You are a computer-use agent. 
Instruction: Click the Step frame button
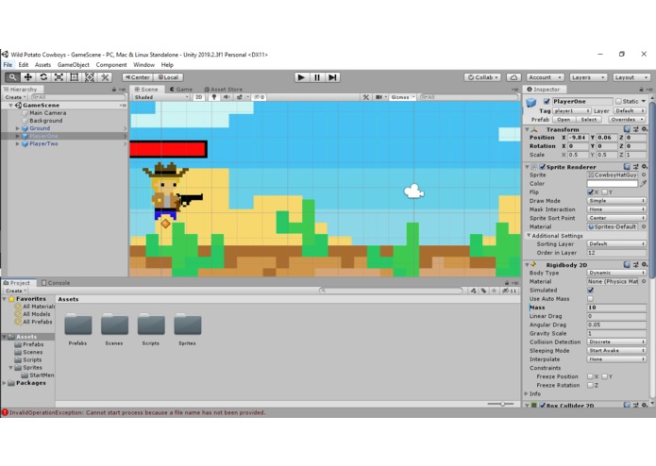click(332, 77)
